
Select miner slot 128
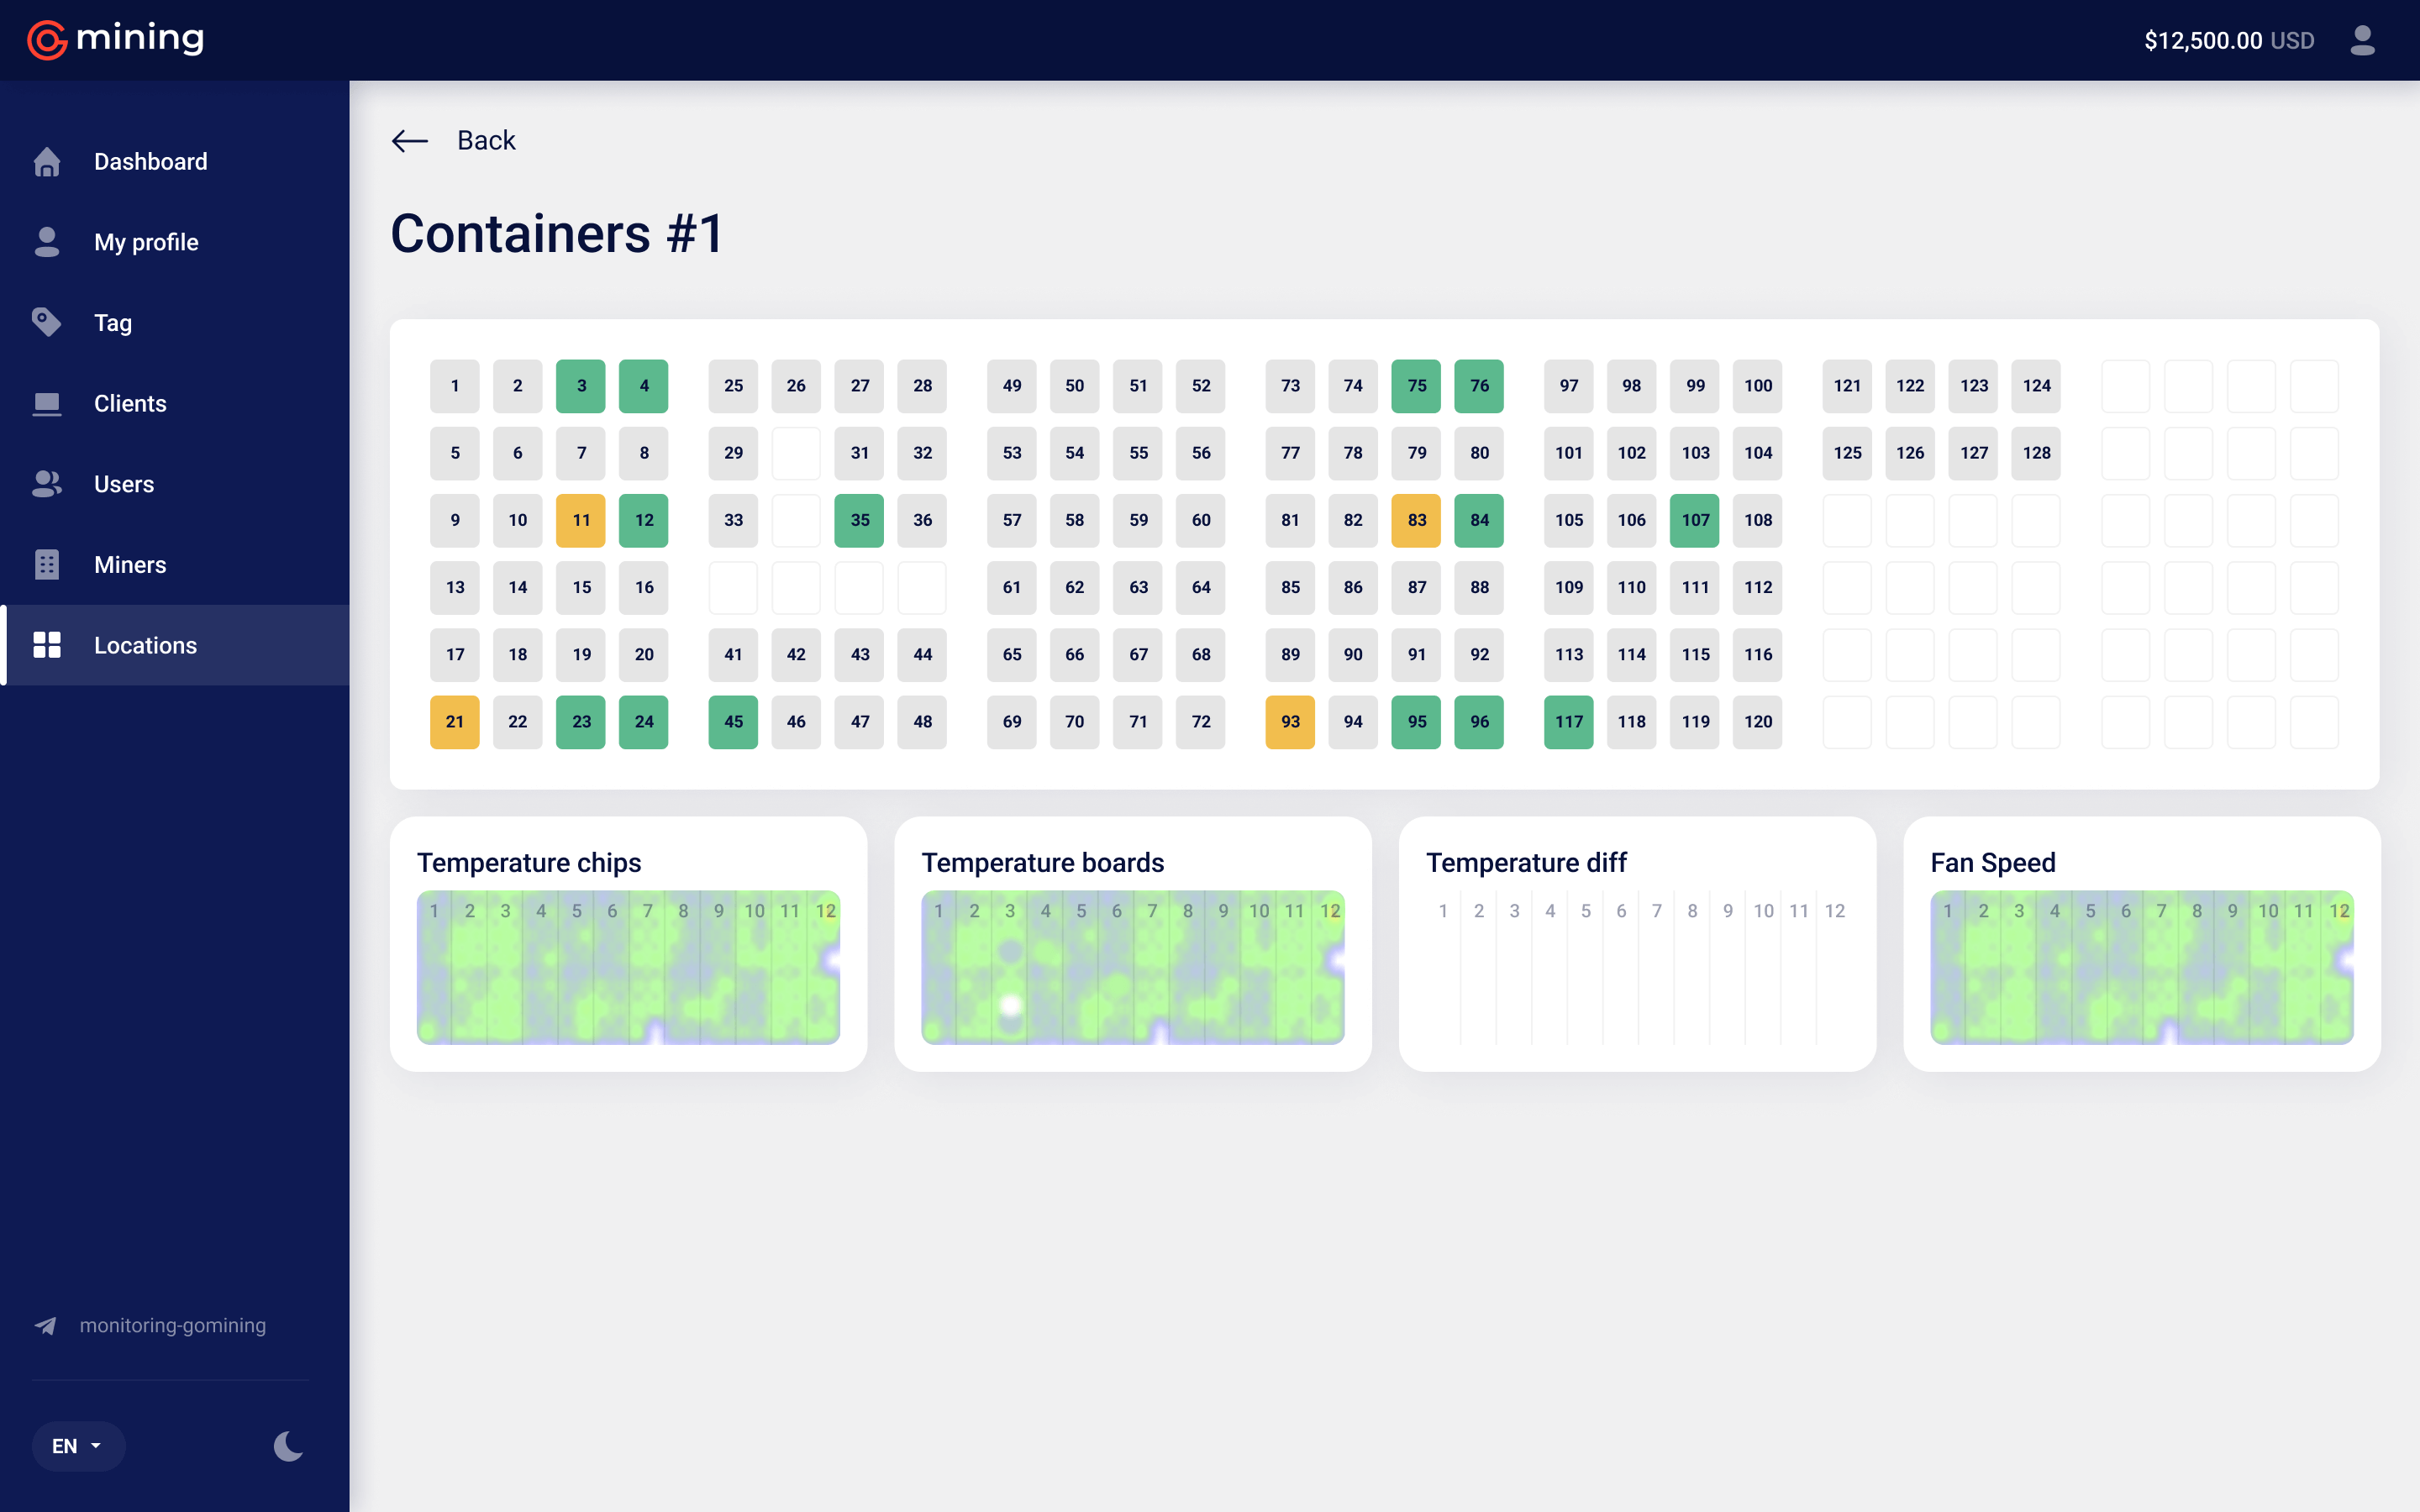tap(2036, 453)
